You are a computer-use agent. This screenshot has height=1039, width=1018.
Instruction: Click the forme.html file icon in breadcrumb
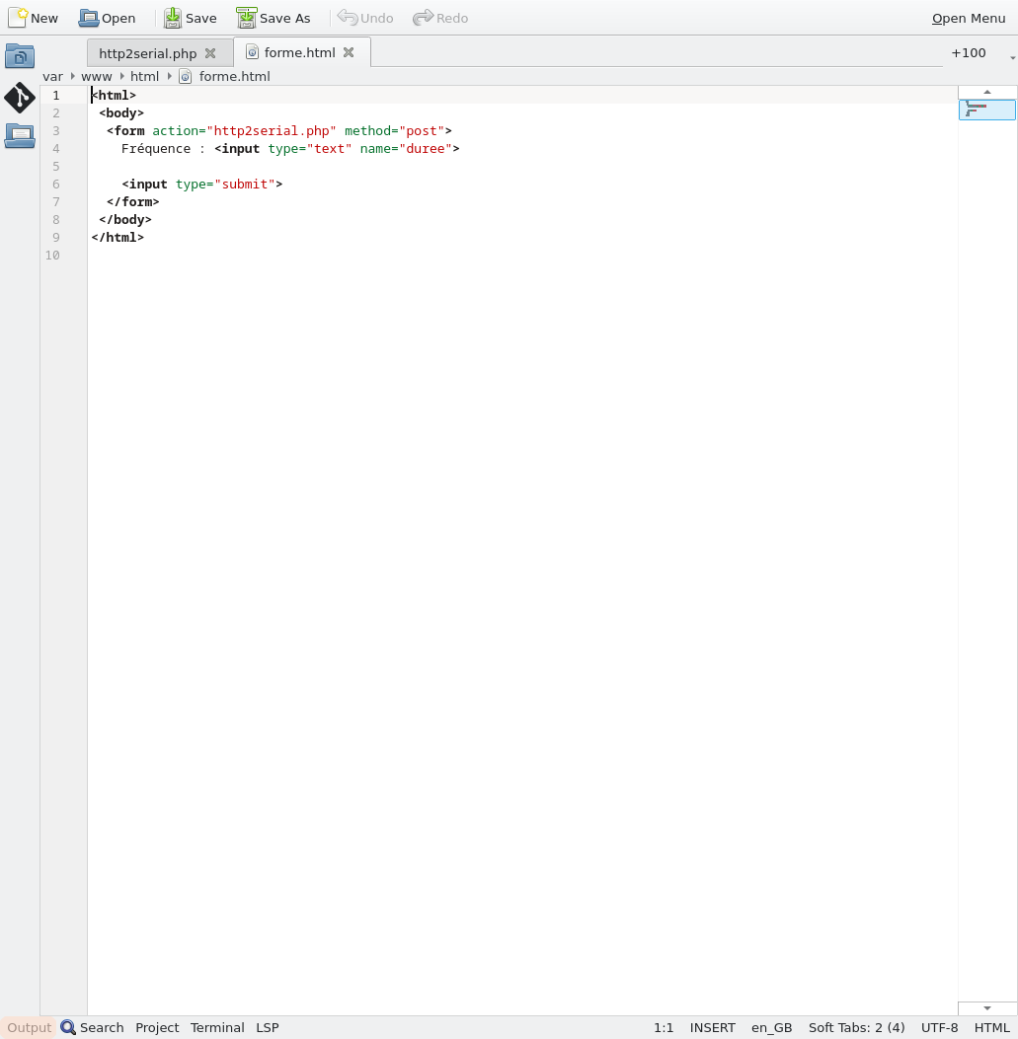click(186, 77)
